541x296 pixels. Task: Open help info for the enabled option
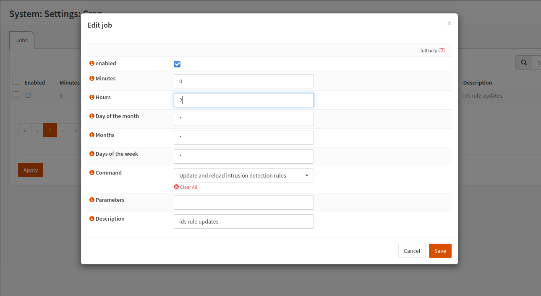pos(91,63)
